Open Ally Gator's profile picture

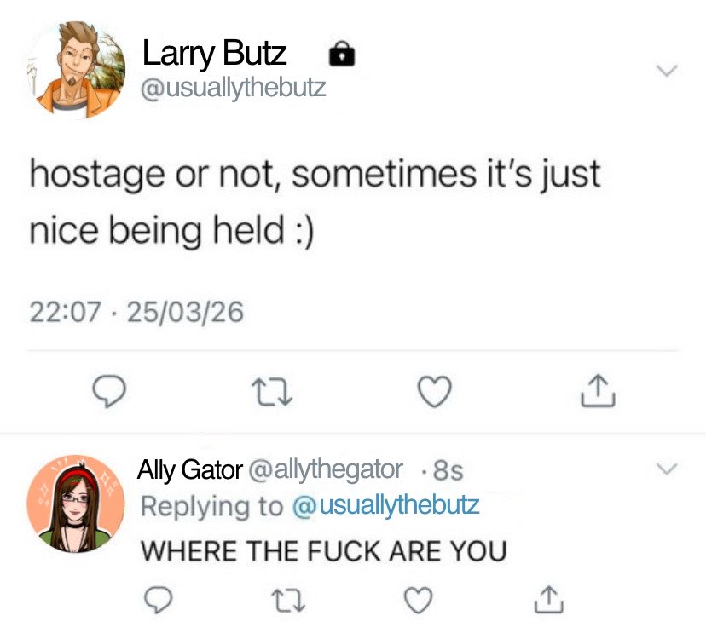[76, 504]
